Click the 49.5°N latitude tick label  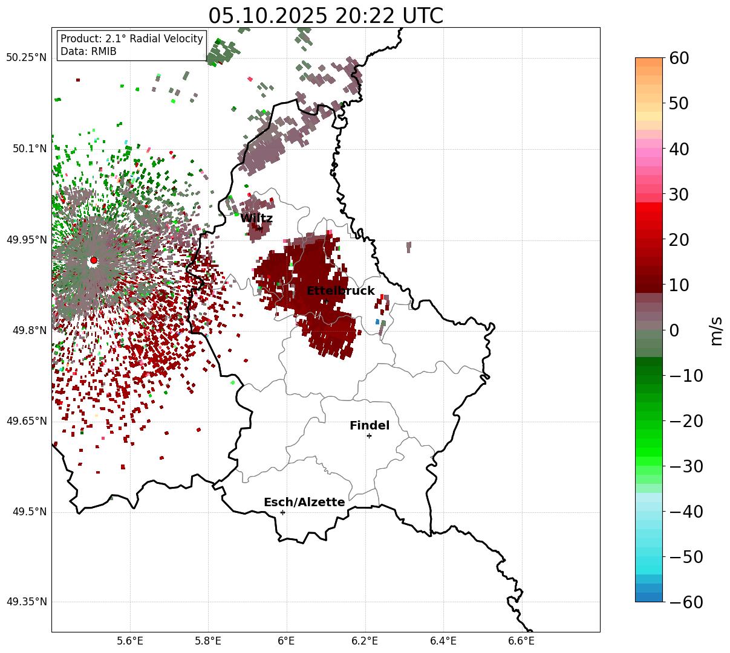tap(28, 512)
